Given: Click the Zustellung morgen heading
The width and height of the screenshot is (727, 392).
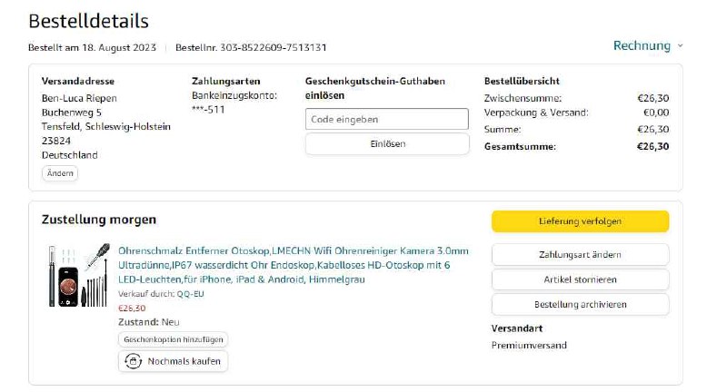Looking at the screenshot, I should pos(99,220).
